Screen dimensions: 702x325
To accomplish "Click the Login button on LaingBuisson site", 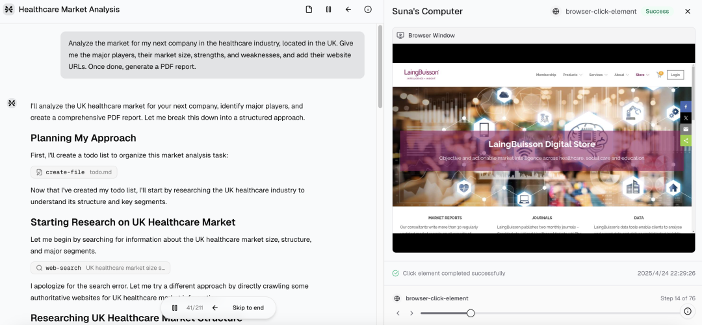I will 675,75.
